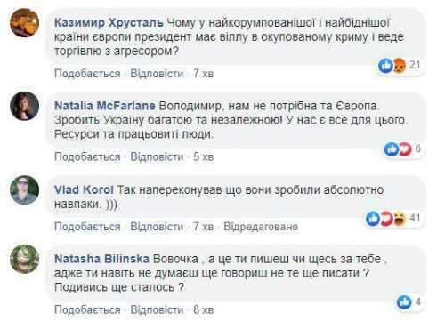
Task: Reply to Natalia McFarlane with Відповісти
Action: pos(157,156)
